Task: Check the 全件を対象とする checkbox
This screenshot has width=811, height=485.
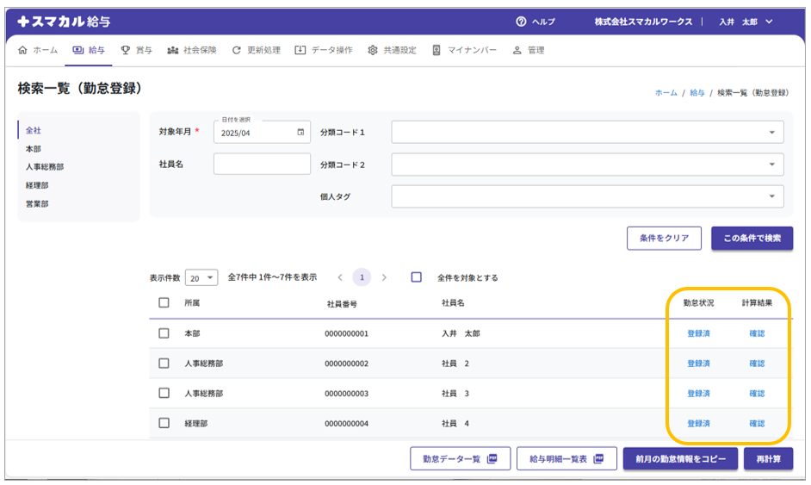Action: (417, 277)
